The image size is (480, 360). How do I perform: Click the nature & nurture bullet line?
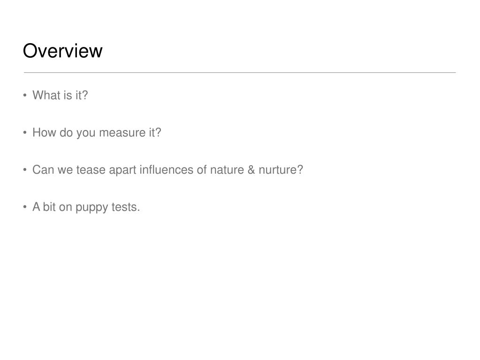(x=168, y=170)
